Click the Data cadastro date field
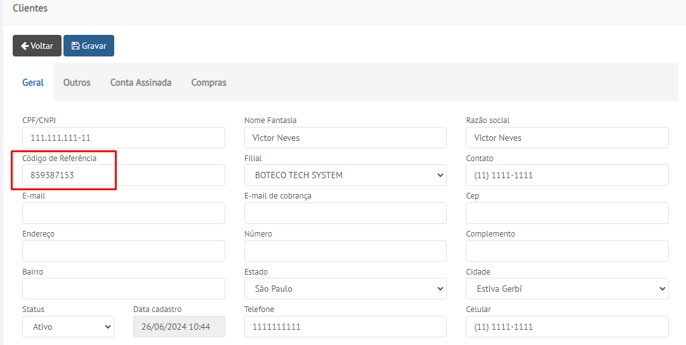This screenshot has width=686, height=345. point(179,327)
